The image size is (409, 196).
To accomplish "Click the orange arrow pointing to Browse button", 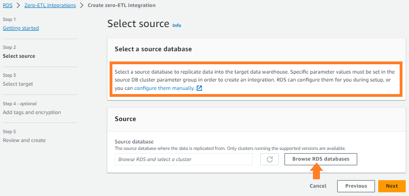I will [316, 172].
